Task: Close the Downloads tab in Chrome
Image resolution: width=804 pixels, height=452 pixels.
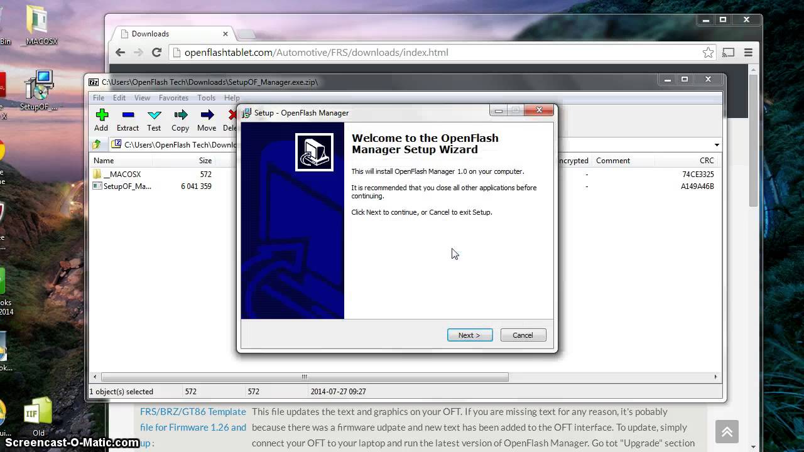Action: (225, 34)
